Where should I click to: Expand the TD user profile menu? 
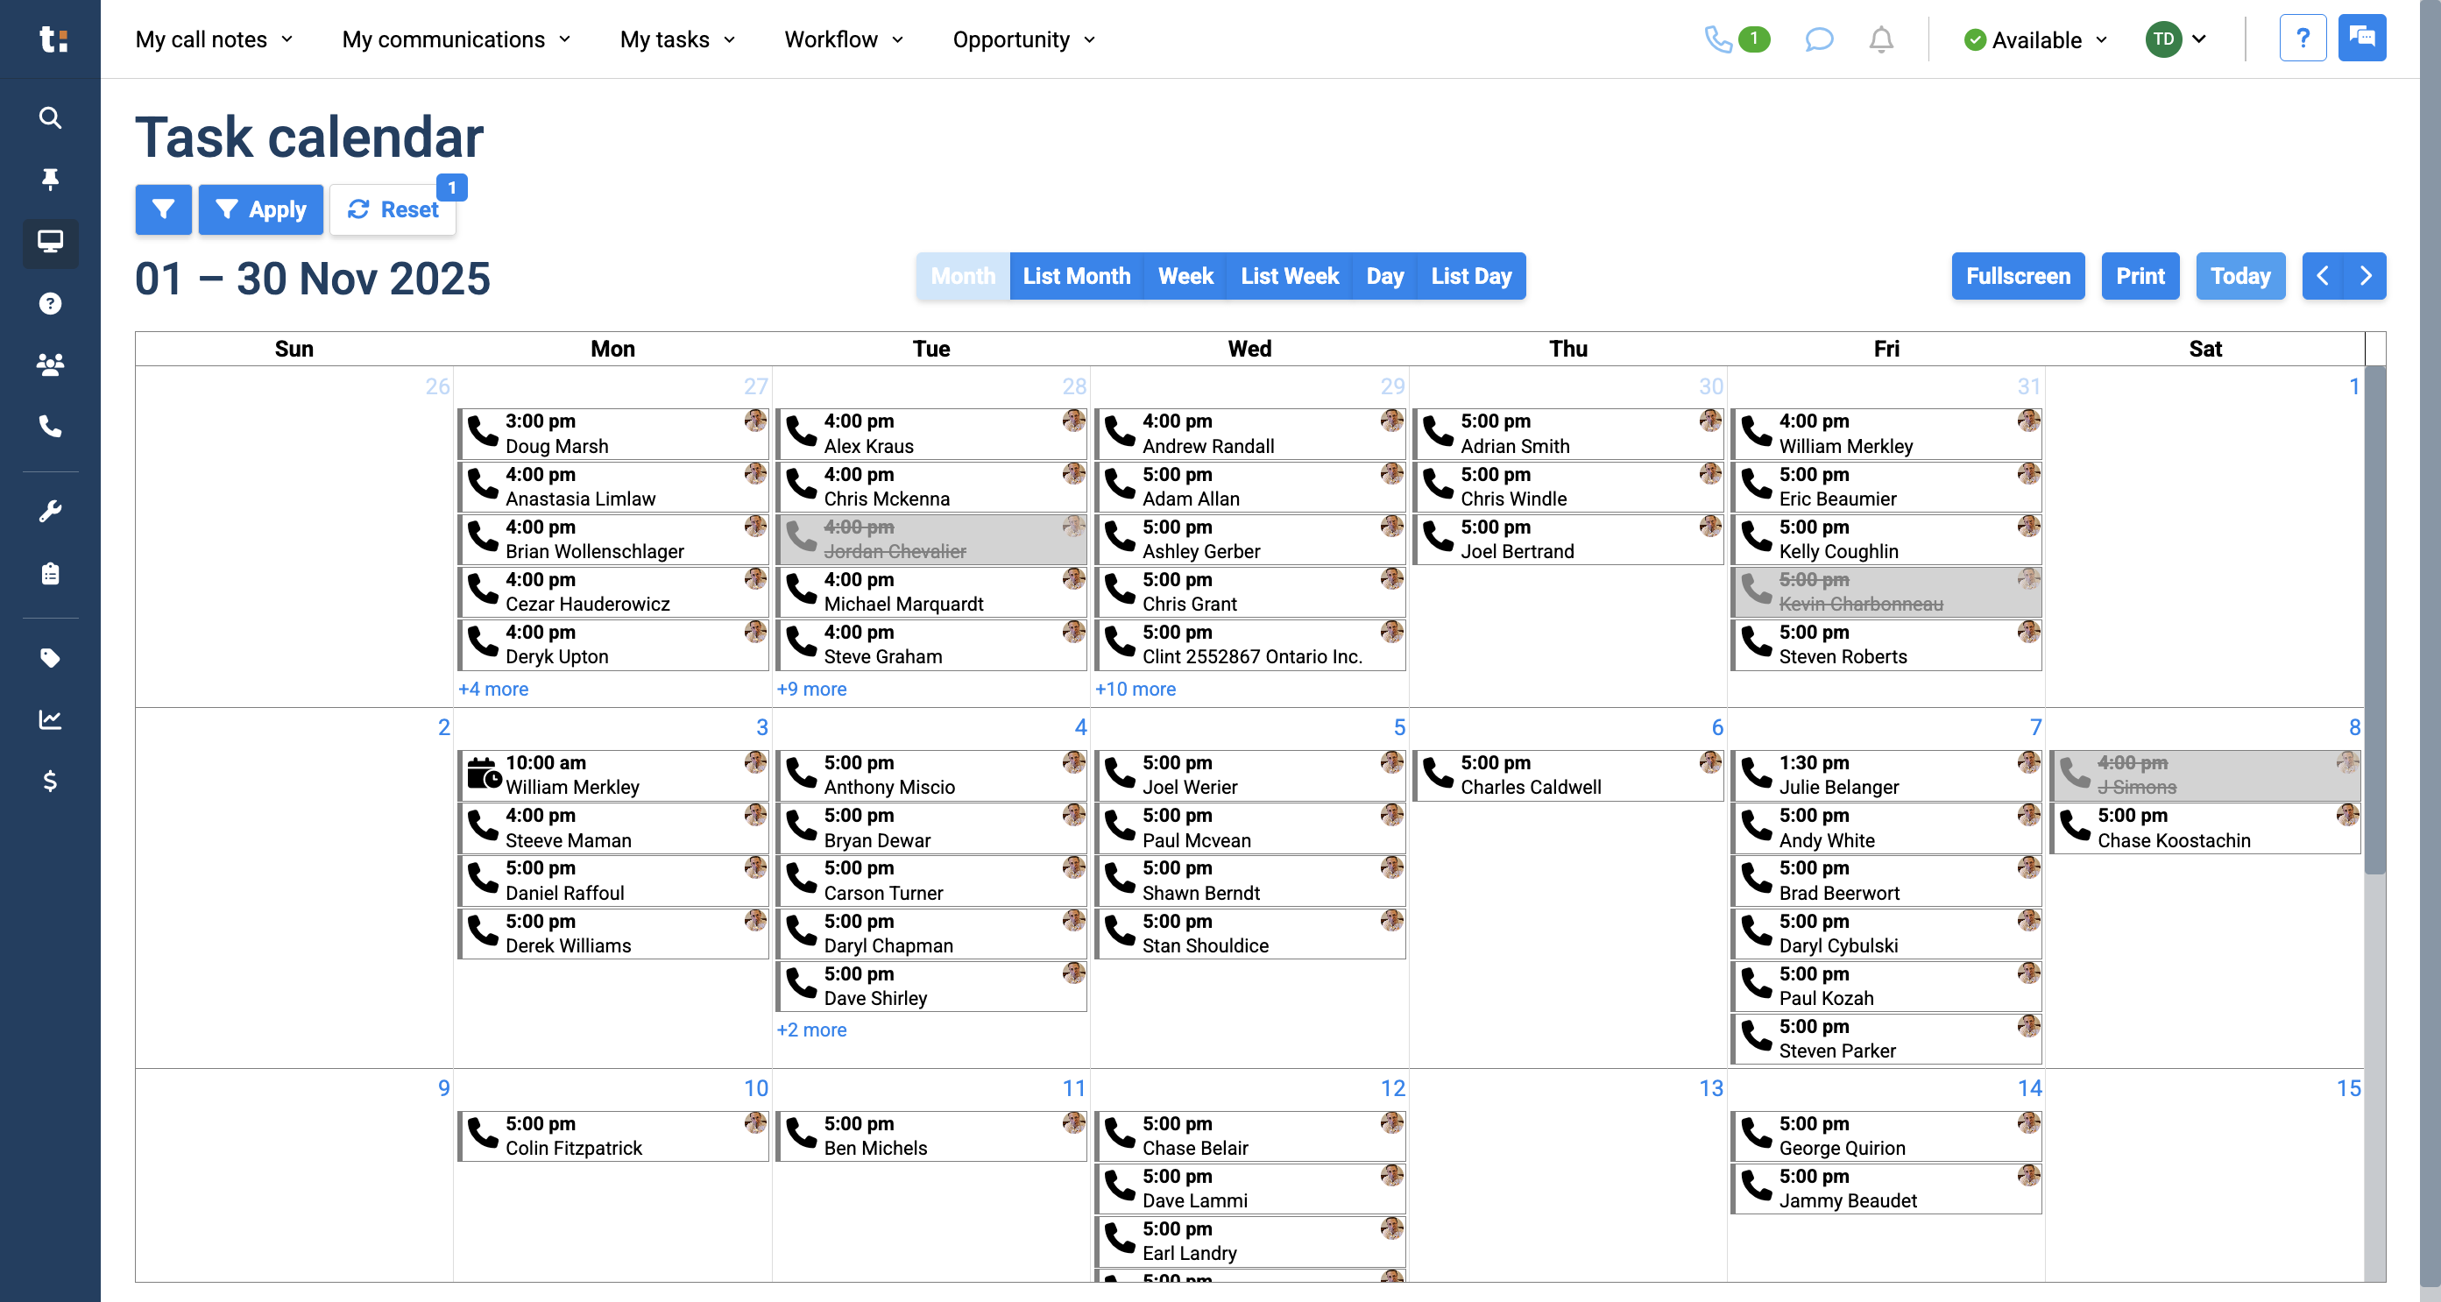[2176, 39]
